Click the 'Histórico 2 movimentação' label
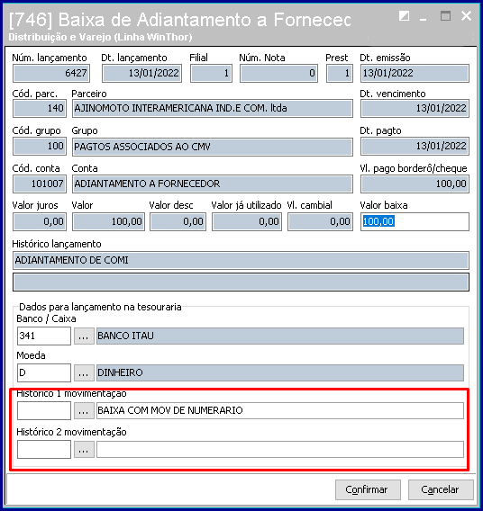This screenshot has height=511, width=483. point(71,432)
